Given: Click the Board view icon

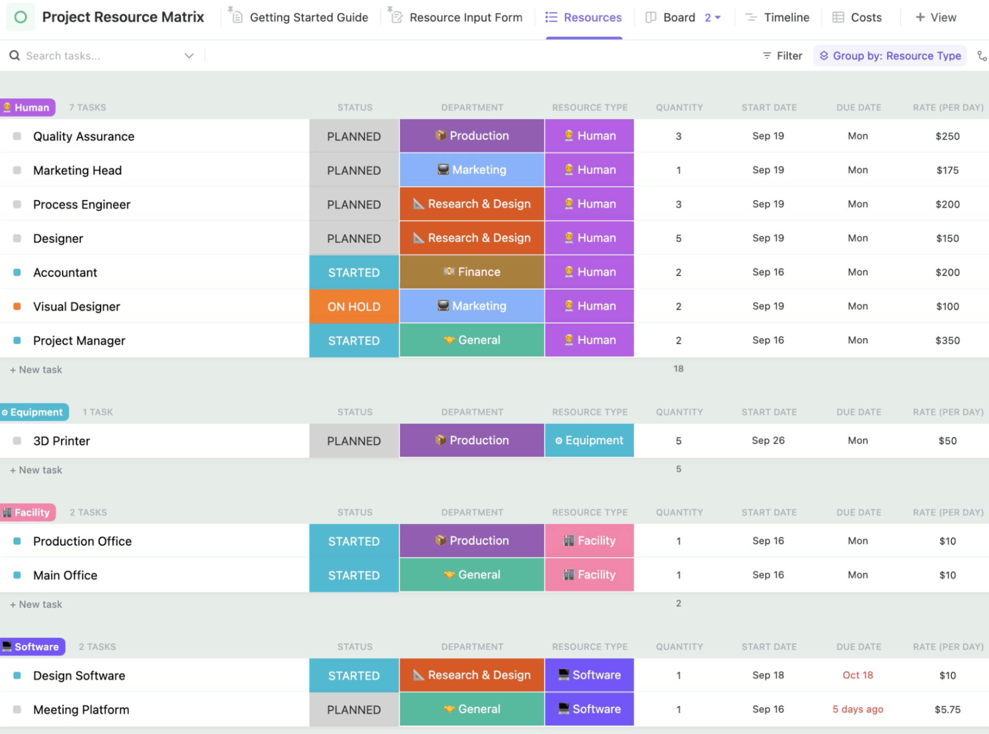Looking at the screenshot, I should tap(650, 16).
